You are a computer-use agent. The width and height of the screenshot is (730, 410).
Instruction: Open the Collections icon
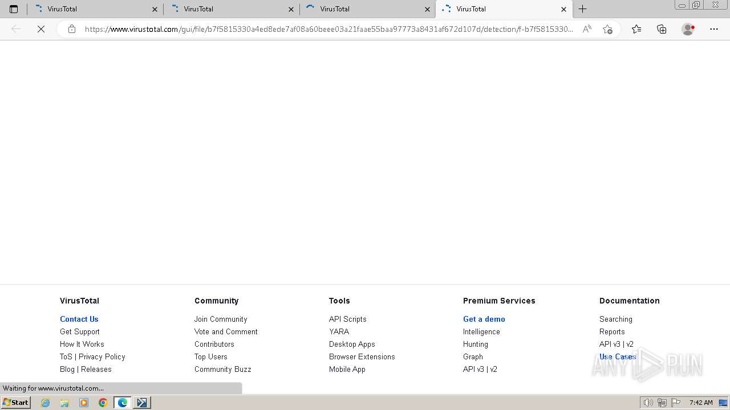[662, 29]
